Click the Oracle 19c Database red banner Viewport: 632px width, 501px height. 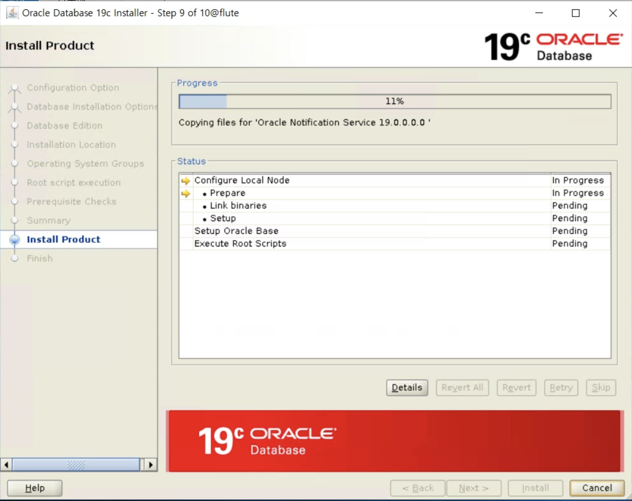click(395, 441)
